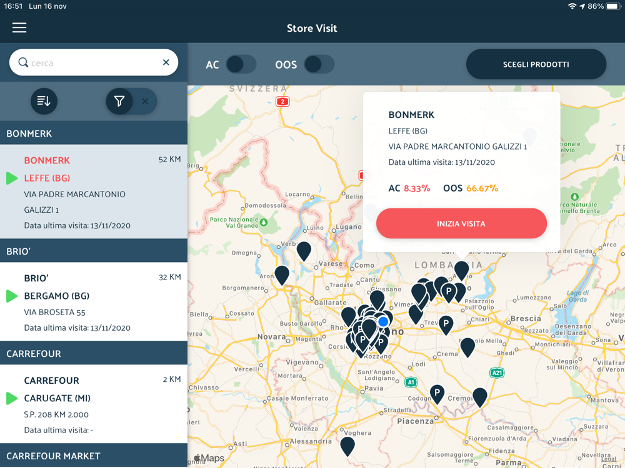Tap the map pin near Arona

[x=282, y=275]
